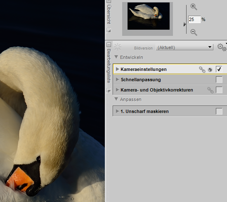Collapse the Entwickeln section triangle
Screen dimensions: 227x202
pos(116,57)
